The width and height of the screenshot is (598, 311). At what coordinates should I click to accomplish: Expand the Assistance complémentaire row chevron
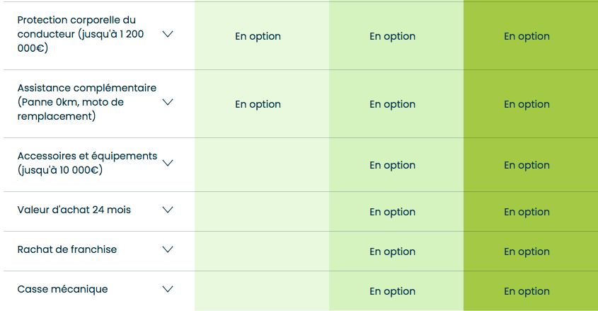pos(168,102)
